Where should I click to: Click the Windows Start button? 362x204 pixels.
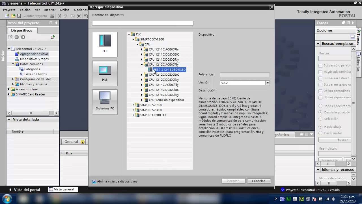point(7,198)
